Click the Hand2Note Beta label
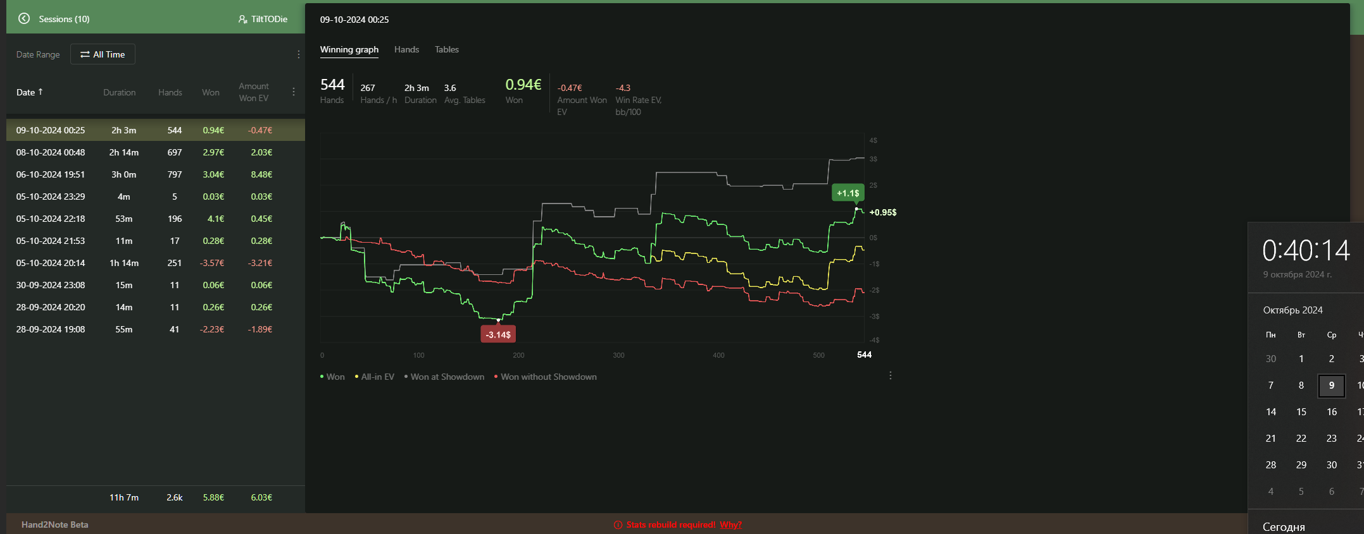 coord(54,525)
